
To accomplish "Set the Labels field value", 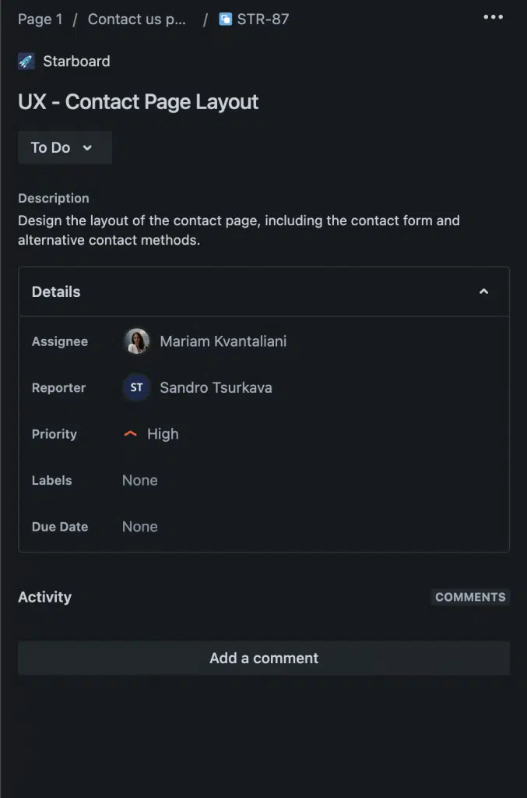I will pyautogui.click(x=140, y=480).
